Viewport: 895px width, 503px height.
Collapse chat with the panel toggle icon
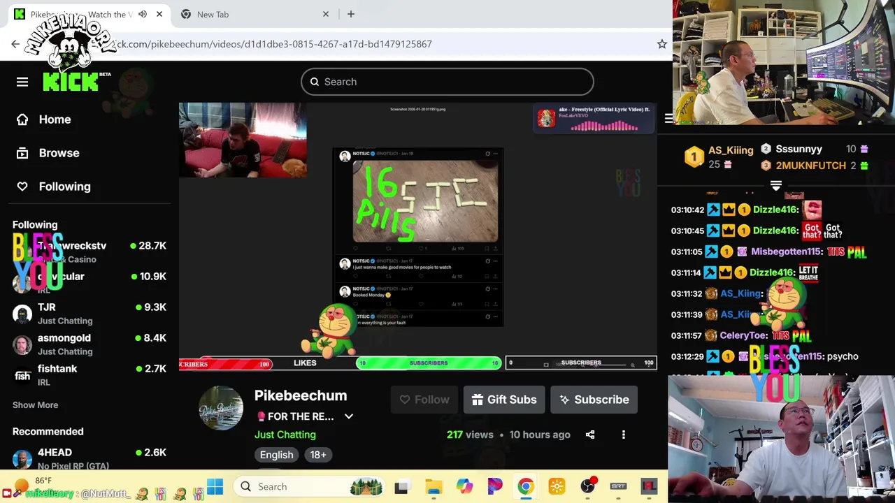coord(668,119)
